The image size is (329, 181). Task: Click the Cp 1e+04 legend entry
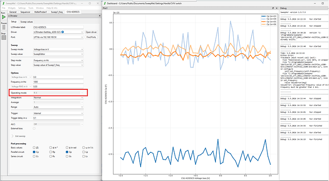[x=269, y=19]
